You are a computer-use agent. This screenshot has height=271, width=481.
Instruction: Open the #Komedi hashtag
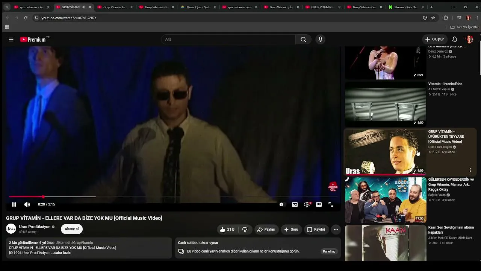coord(63,243)
